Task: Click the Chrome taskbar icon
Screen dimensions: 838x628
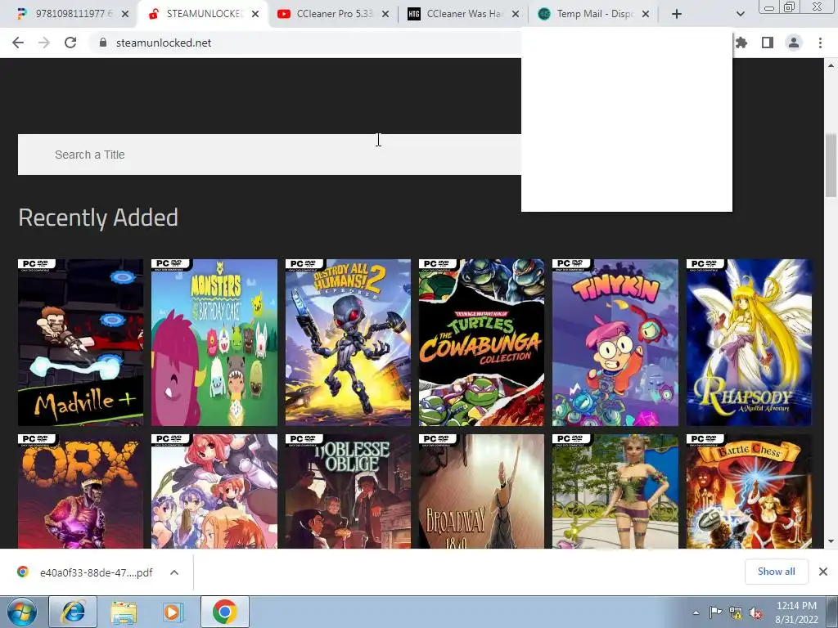Action: (x=225, y=612)
